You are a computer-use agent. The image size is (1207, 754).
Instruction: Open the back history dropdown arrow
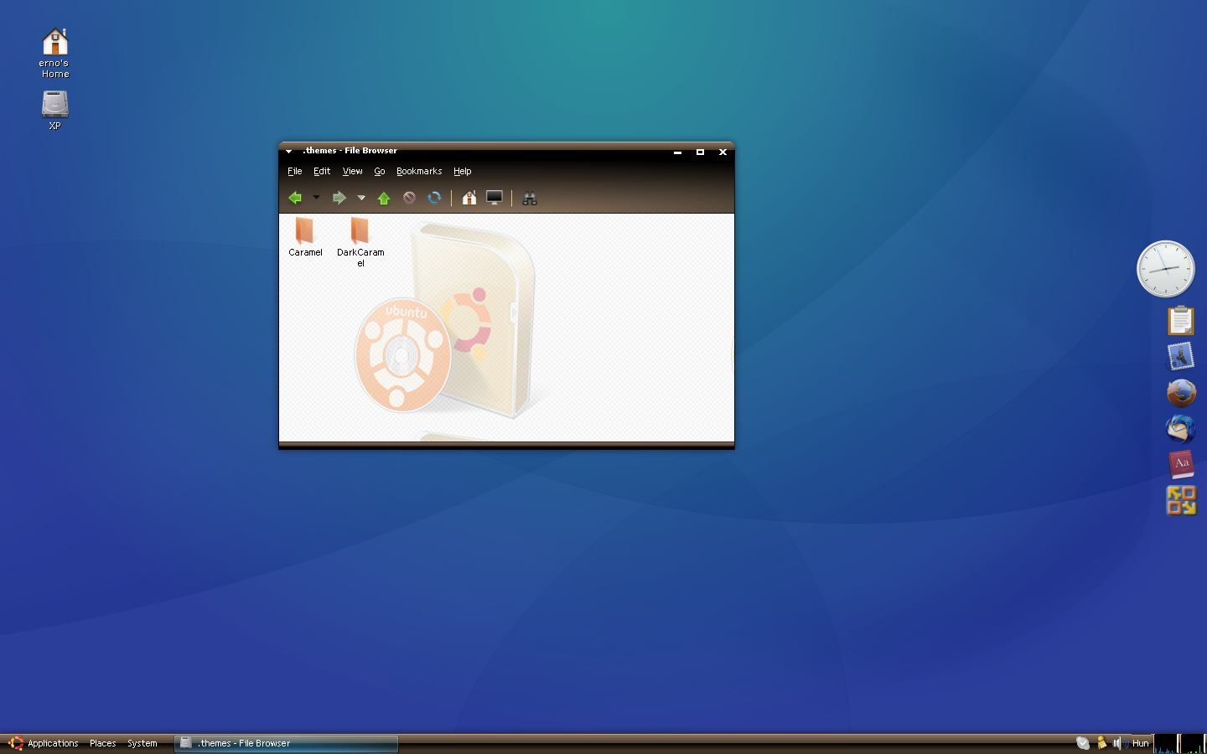coord(316,198)
